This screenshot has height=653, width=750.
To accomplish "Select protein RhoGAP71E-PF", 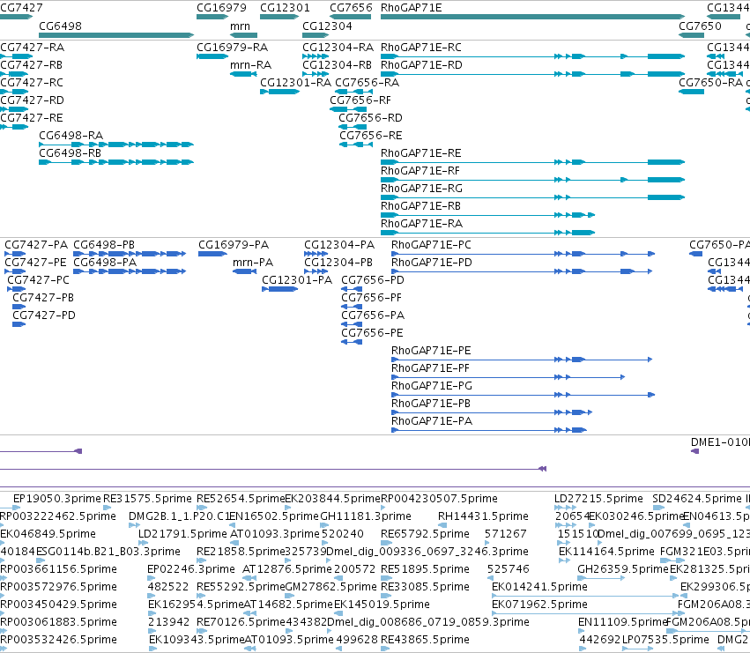I will click(430, 369).
